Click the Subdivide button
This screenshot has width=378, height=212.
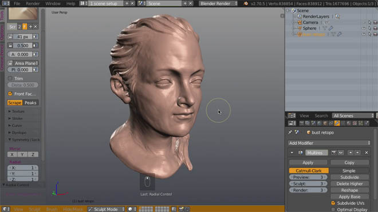349,177
